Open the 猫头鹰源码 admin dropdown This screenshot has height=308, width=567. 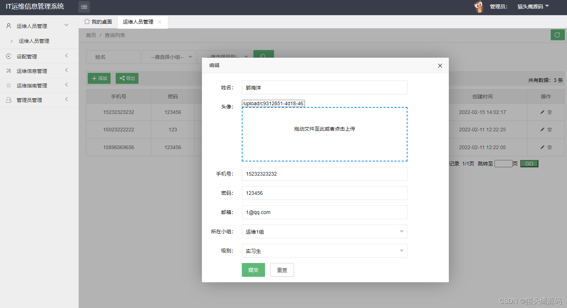coord(533,7)
